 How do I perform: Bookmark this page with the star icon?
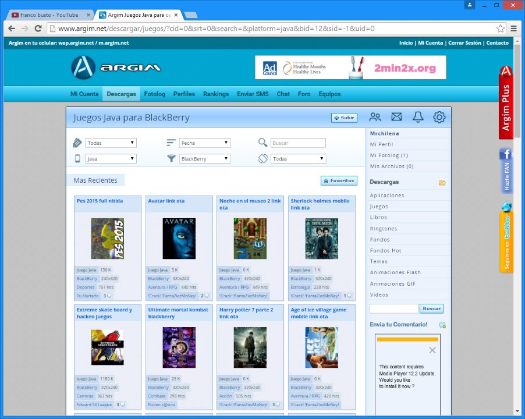coord(500,29)
